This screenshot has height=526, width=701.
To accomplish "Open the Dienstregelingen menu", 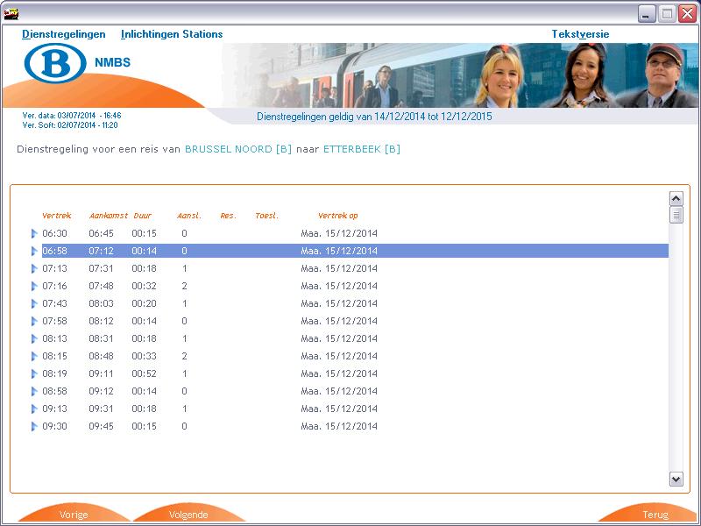I will (x=64, y=34).
